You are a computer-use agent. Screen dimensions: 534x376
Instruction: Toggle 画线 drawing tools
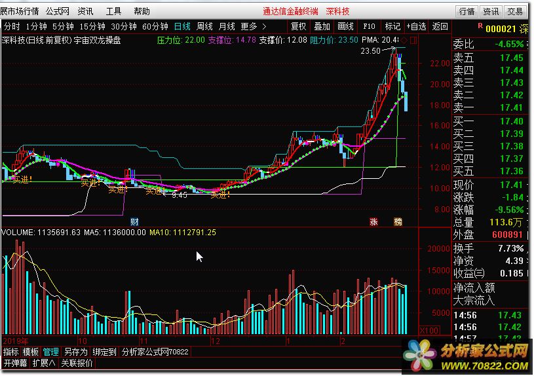[x=345, y=26]
